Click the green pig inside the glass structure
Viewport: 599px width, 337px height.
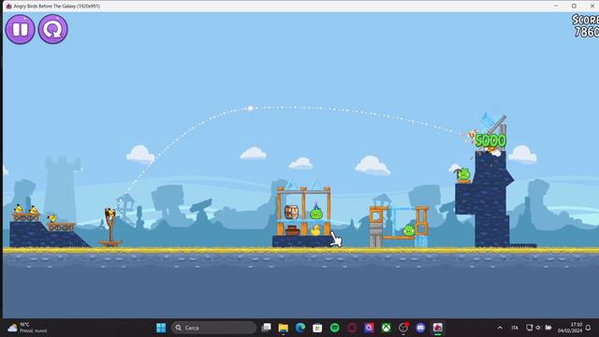point(409,231)
